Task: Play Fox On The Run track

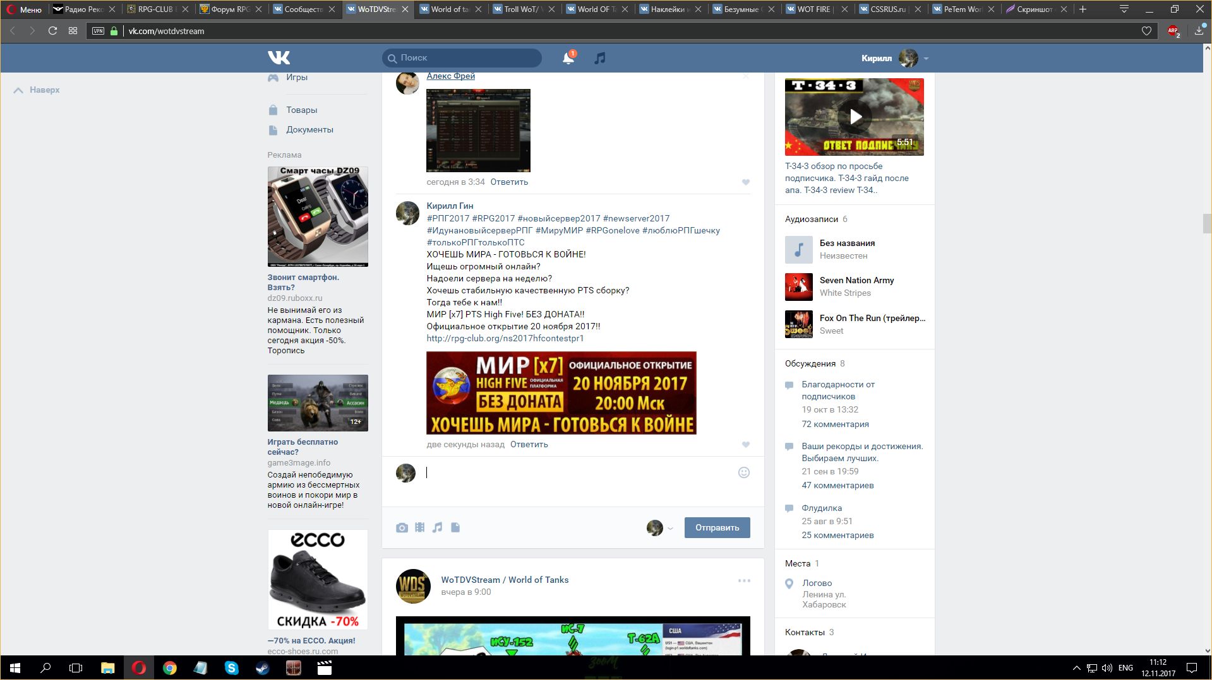Action: coord(798,324)
